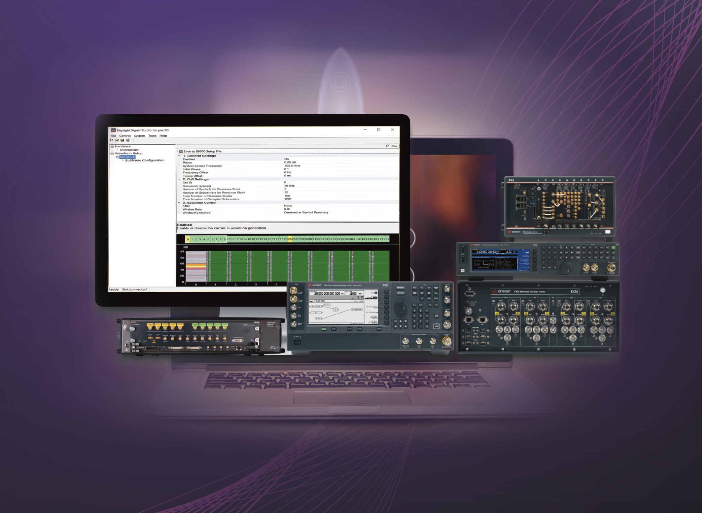702x513 pixels.
Task: Click the Save disk toolbar icon
Action: click(x=122, y=140)
